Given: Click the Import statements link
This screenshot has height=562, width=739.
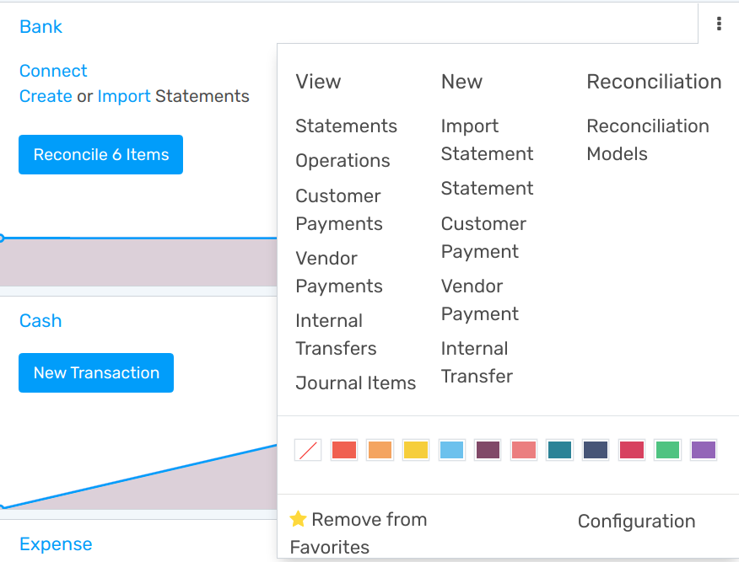Looking at the screenshot, I should pos(124,96).
